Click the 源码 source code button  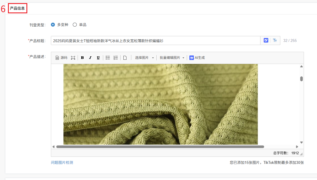click(61, 58)
